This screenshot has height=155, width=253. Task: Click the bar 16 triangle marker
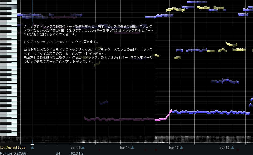[x=233, y=148]
